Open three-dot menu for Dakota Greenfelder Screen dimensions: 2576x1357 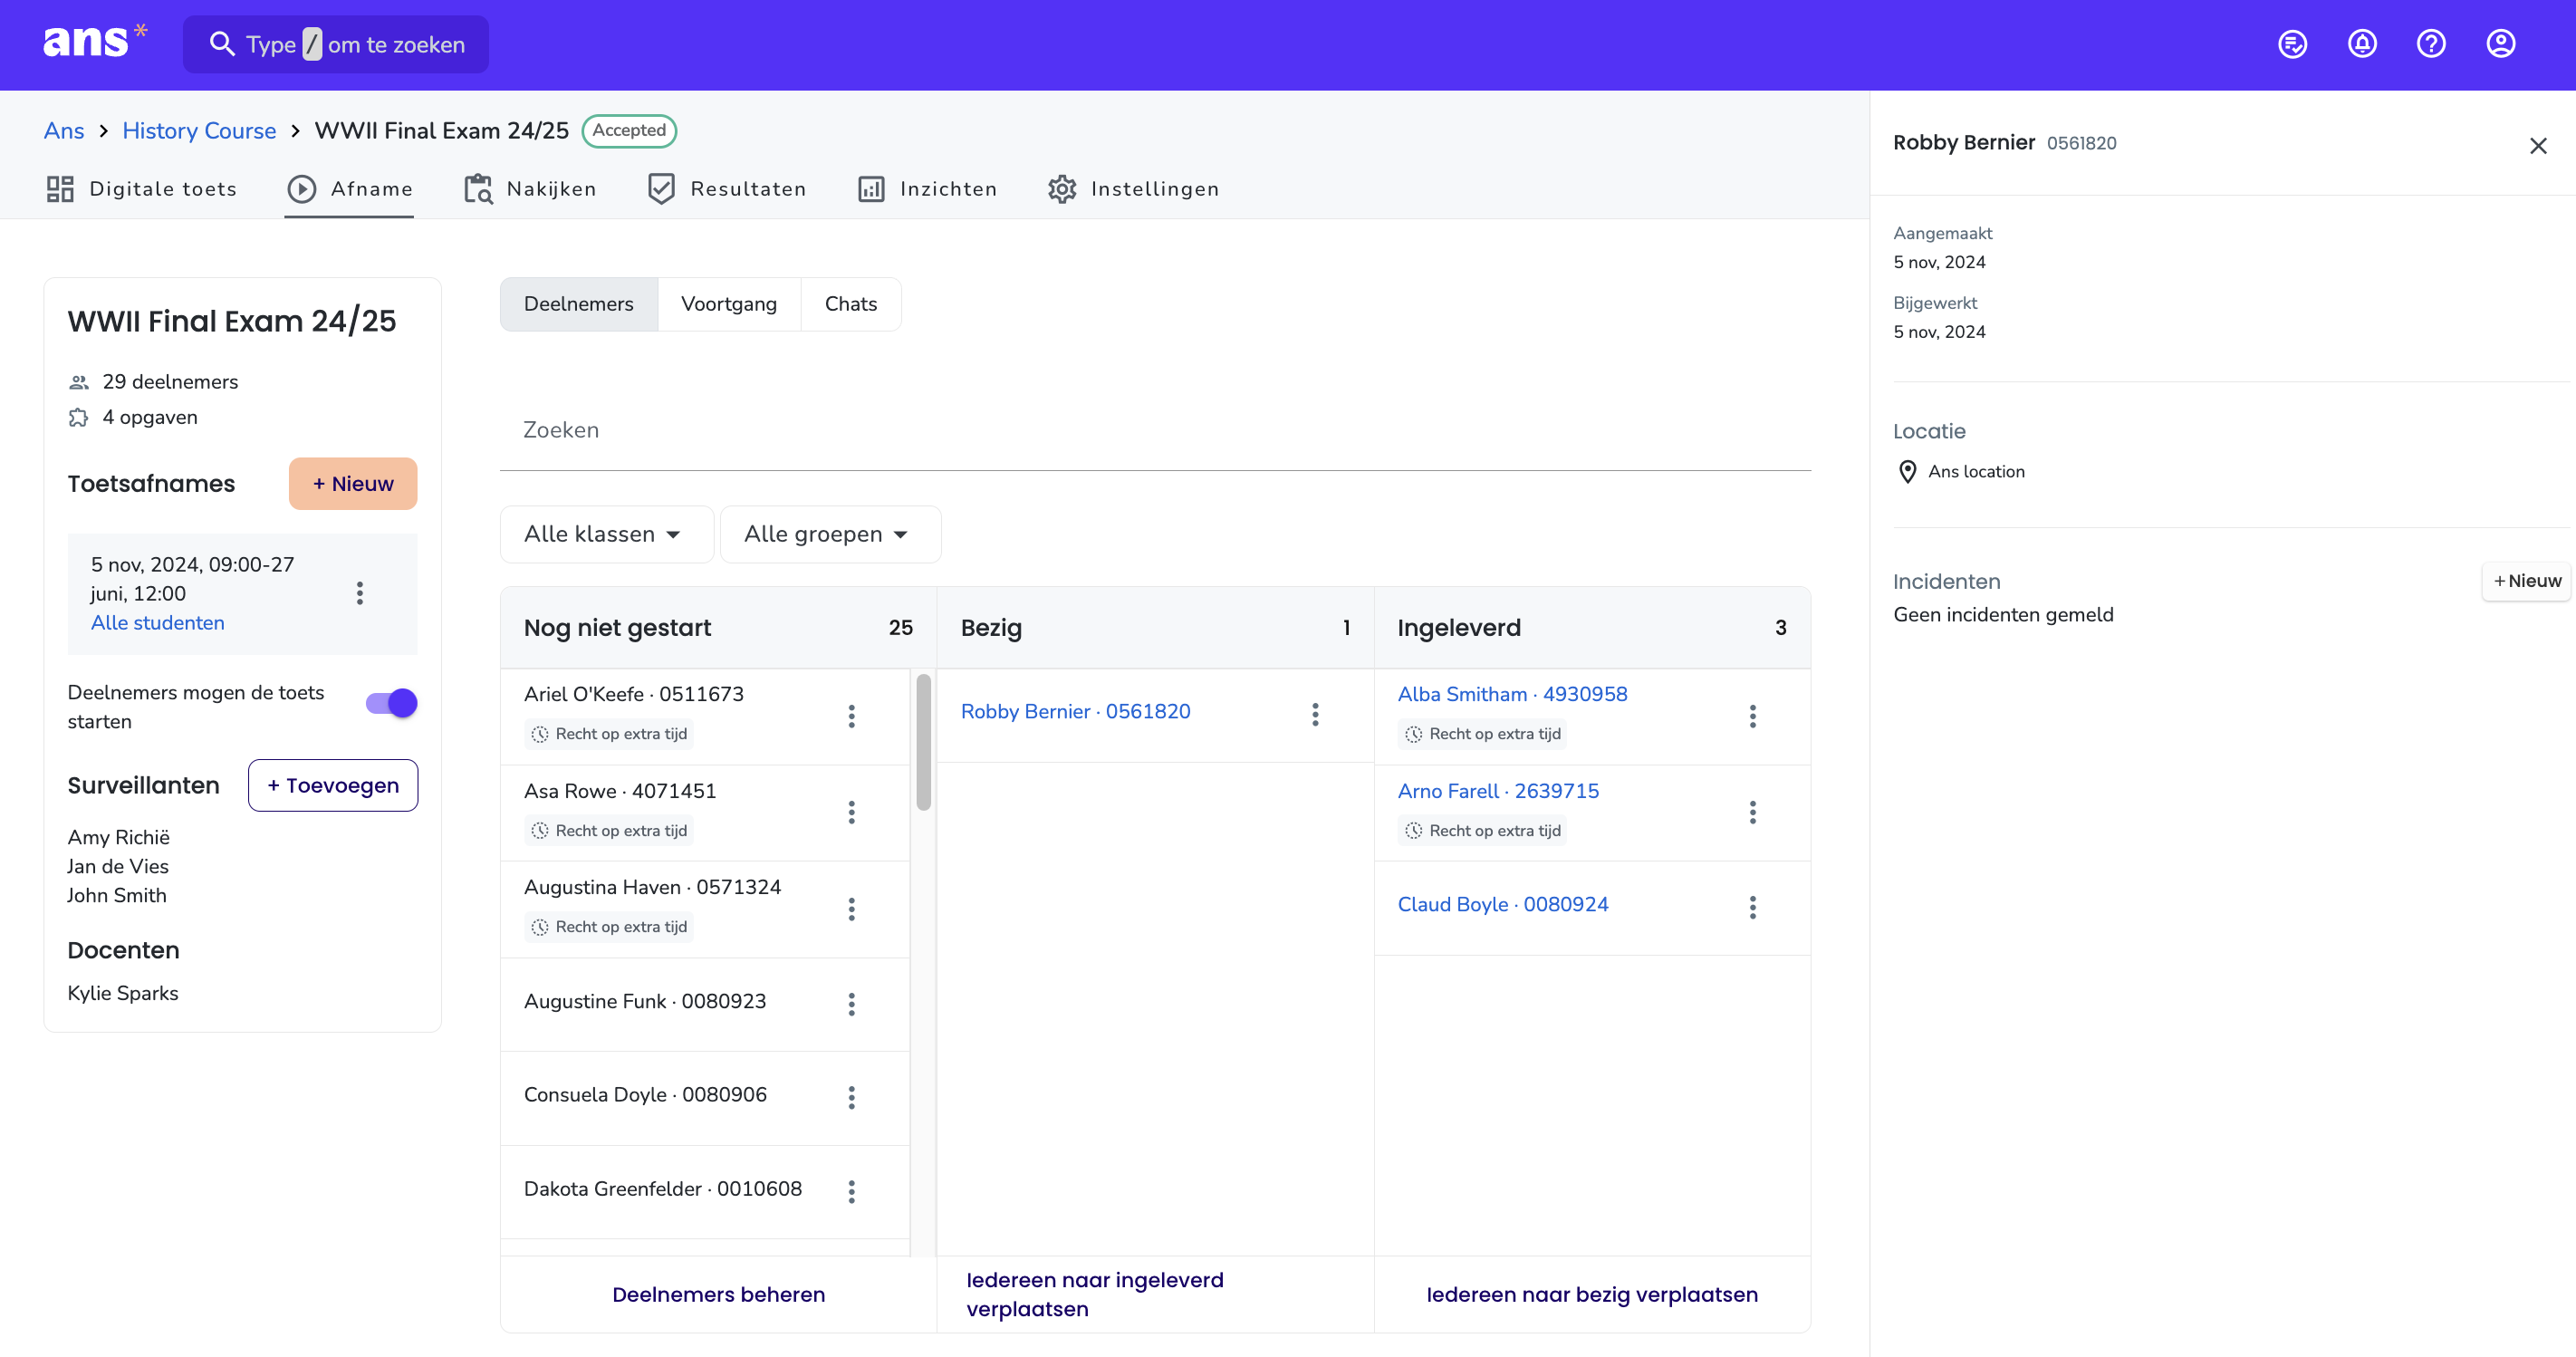coord(852,1192)
